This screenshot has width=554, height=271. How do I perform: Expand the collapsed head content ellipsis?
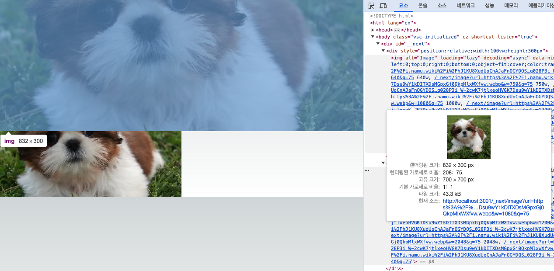397,30
